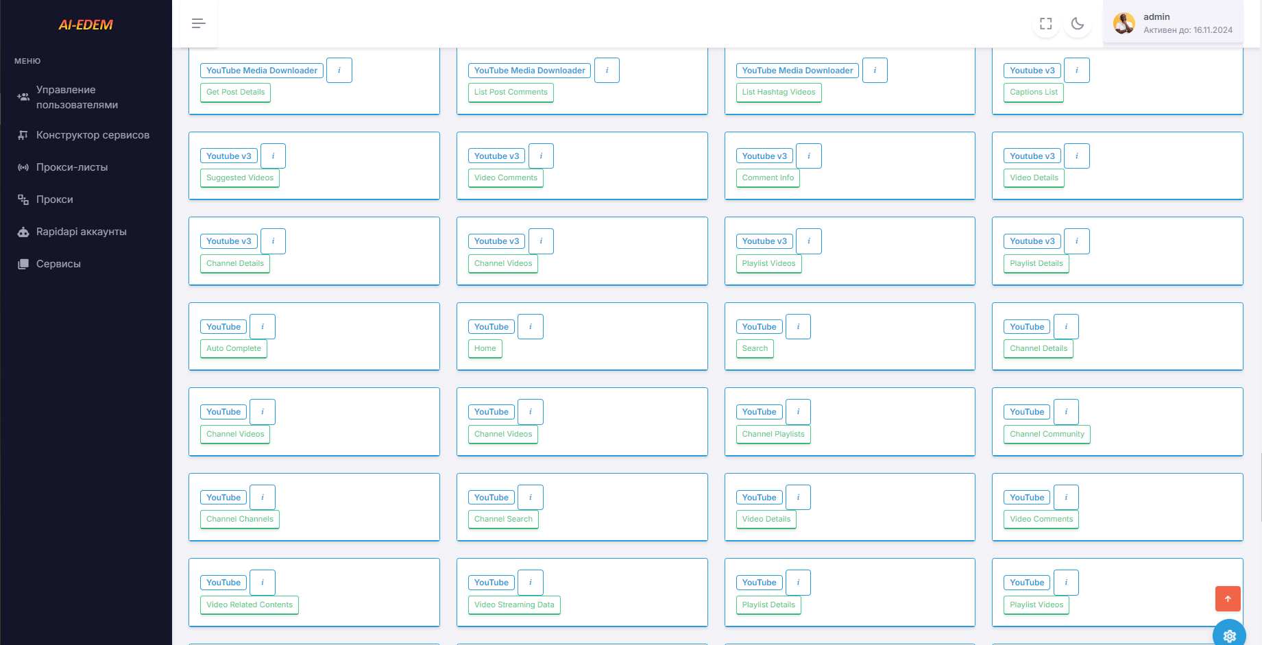Screen dimensions: 1262x645
Task: Click the admin avatar picture
Action: click(1124, 23)
